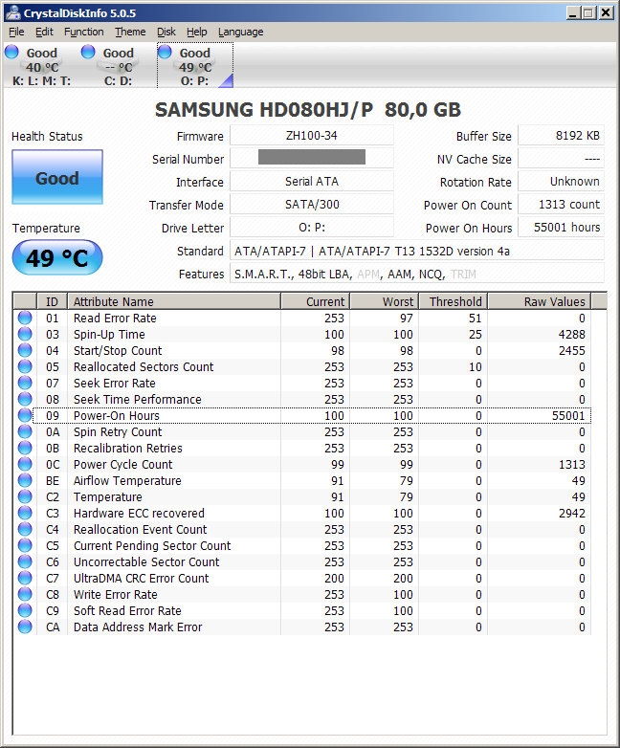Click raw value 4288 for Spin-Up Time
This screenshot has width=620, height=748.
click(x=571, y=334)
